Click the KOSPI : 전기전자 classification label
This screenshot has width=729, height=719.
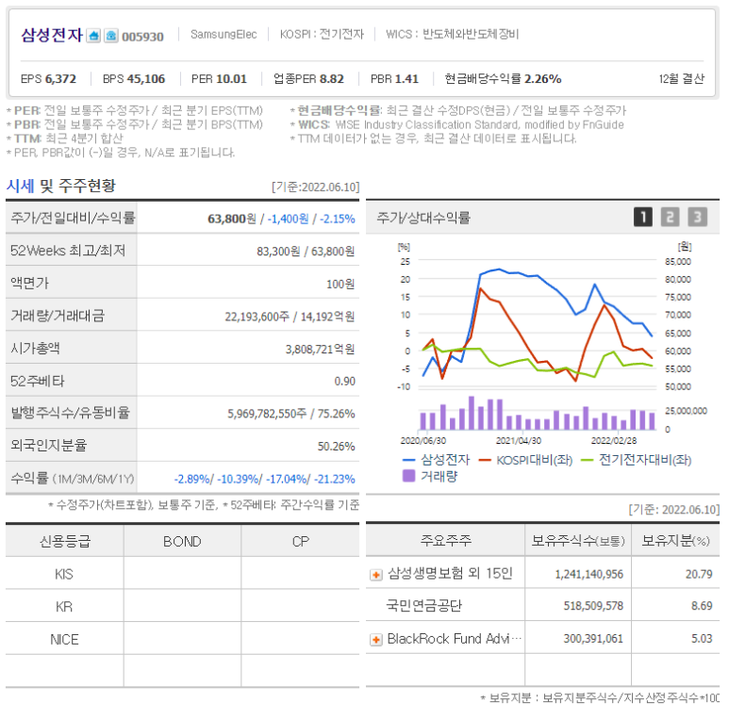pos(322,34)
